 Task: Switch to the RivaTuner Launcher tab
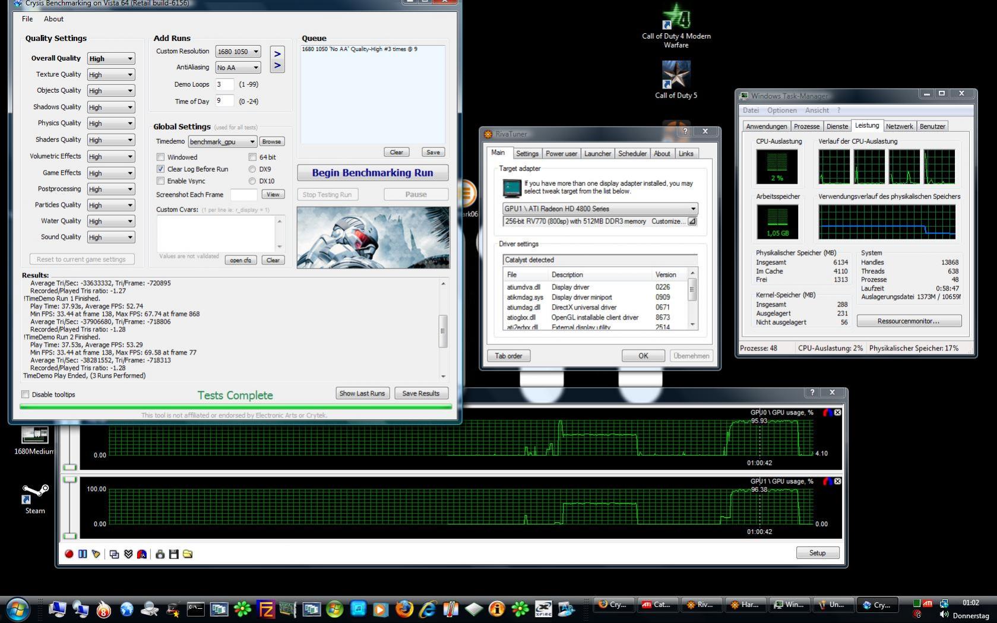point(597,154)
